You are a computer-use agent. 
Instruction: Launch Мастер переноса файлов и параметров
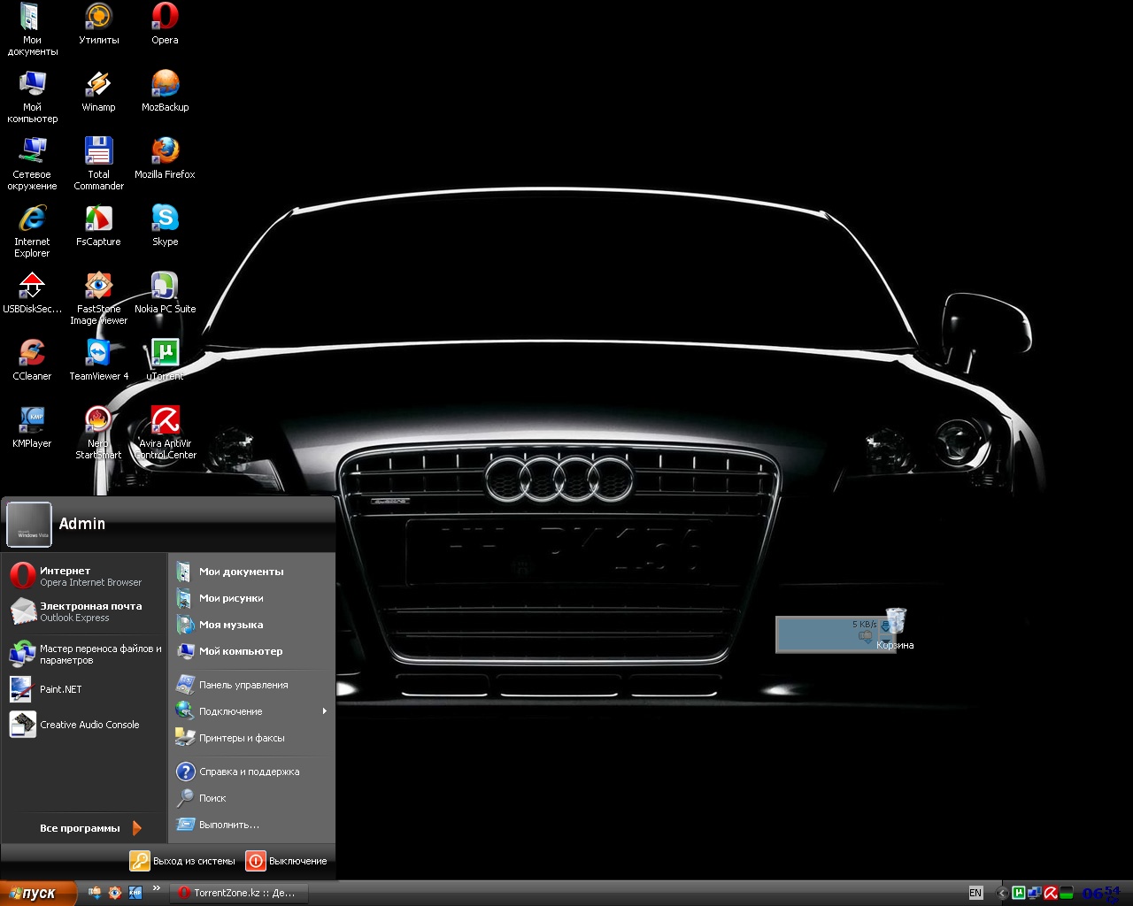85,654
